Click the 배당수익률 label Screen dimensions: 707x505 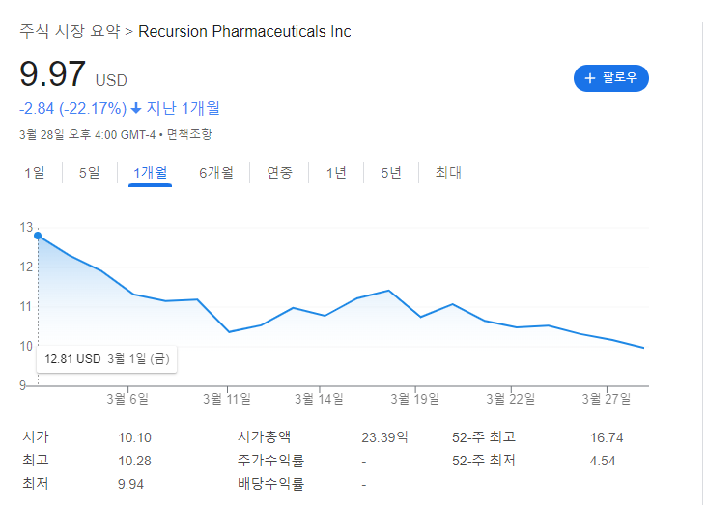pyautogui.click(x=270, y=484)
